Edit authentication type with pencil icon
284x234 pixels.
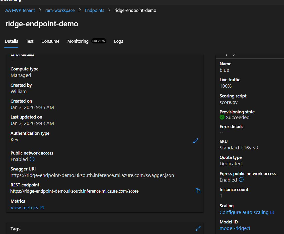tap(196, 141)
